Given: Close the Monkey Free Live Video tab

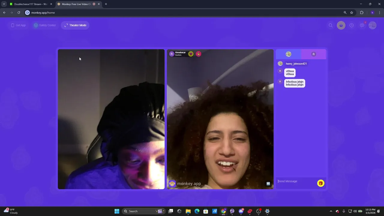Looking at the screenshot, I should click(99, 4).
